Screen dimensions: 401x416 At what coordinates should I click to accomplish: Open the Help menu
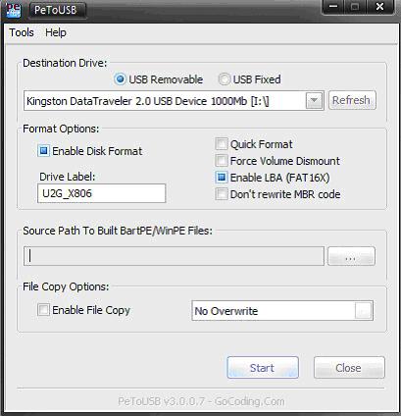56,32
